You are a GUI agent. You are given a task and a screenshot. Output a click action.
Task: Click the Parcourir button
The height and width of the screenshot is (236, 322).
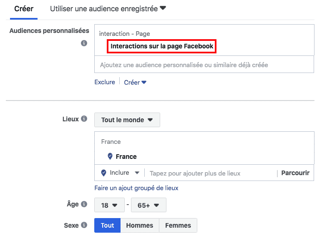(295, 173)
